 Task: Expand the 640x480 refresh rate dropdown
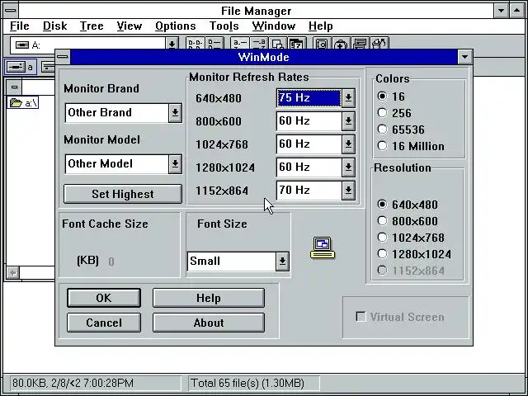[348, 98]
